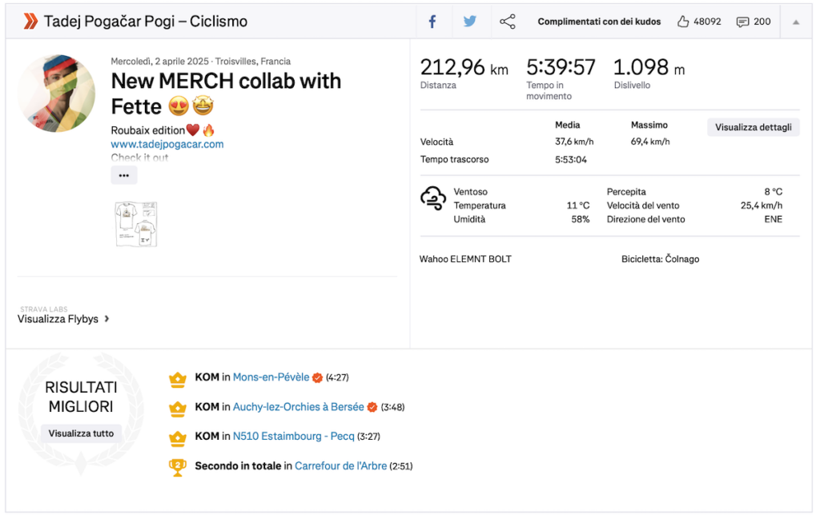Click the orange Strava chevron logo
Viewport: 820px width, 519px height.
pos(31,22)
